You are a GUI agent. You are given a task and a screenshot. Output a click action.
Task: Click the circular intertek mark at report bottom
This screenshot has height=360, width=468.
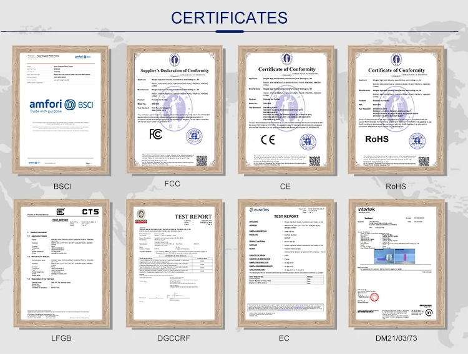click(429, 313)
